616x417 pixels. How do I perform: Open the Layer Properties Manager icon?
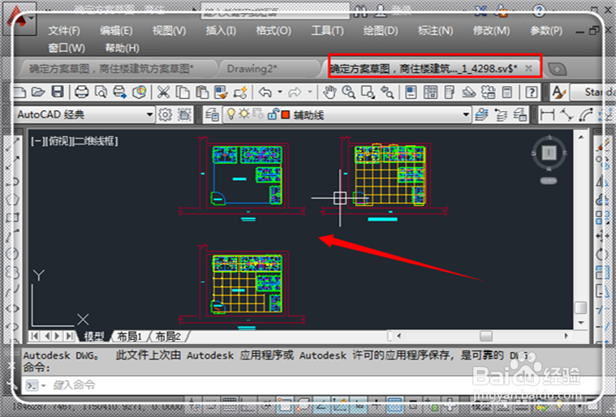[212, 114]
